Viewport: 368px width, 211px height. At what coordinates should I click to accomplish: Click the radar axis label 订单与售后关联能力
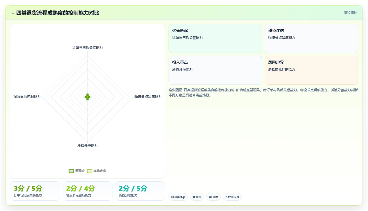point(88,48)
